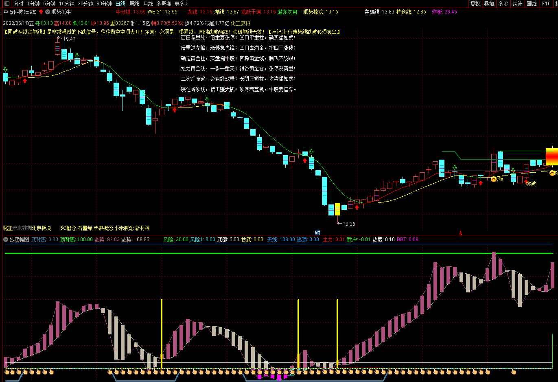Click the 风险 30.00 indicator value
Image resolution: width=558 pixels, height=382 pixels.
176,239
